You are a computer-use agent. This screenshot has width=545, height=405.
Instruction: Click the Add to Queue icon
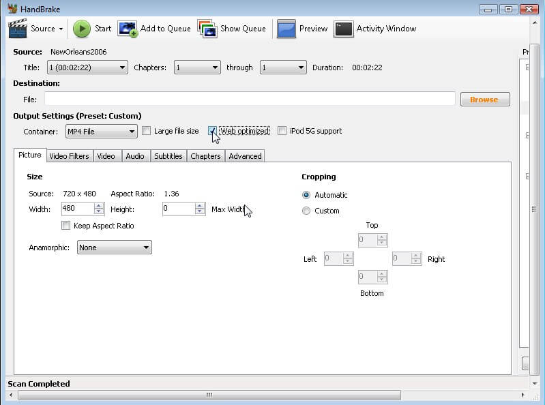tap(128, 29)
